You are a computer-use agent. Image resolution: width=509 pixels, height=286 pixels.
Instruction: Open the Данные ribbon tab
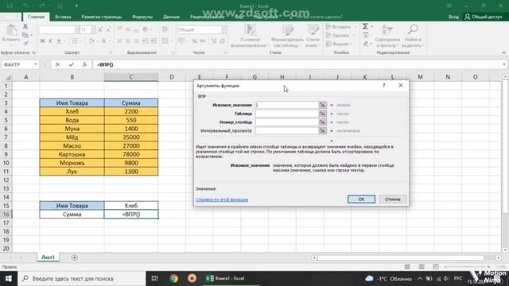pyautogui.click(x=172, y=17)
